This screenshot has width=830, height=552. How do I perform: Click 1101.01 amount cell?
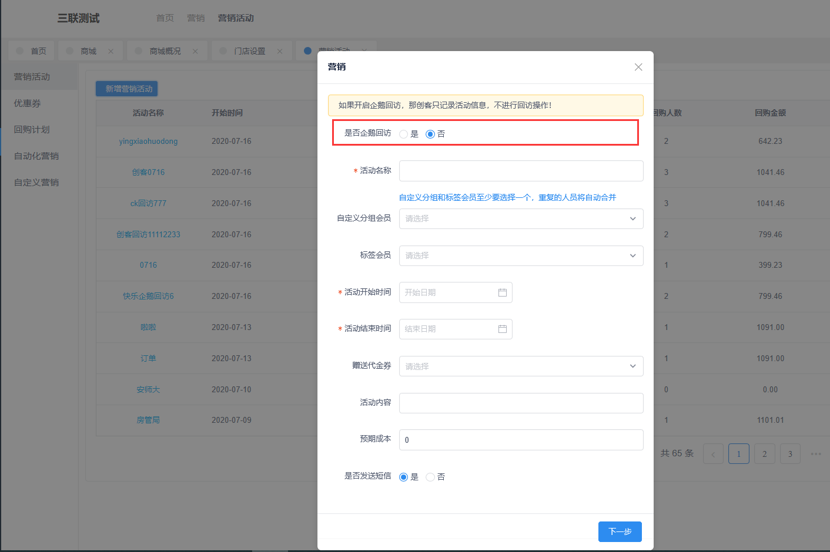(770, 420)
